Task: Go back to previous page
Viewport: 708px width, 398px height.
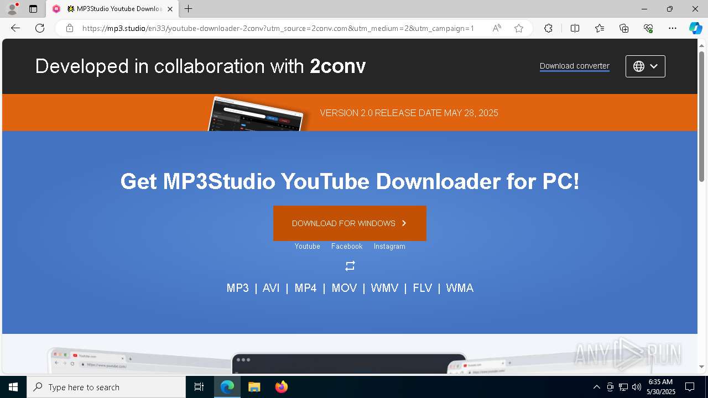Action: [x=15, y=28]
